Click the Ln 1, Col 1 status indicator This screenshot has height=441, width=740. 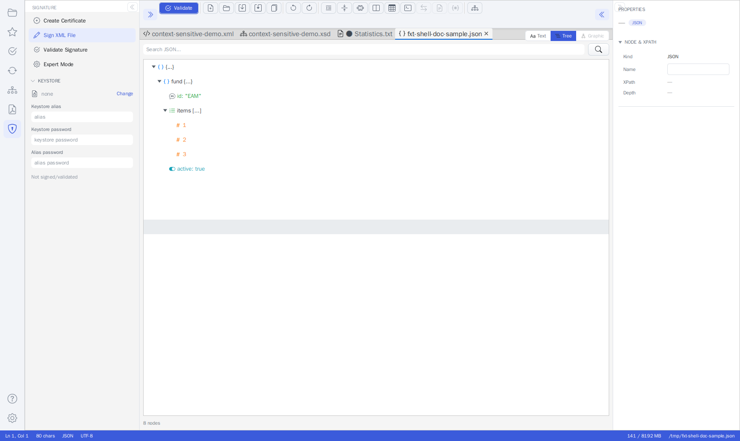point(17,436)
